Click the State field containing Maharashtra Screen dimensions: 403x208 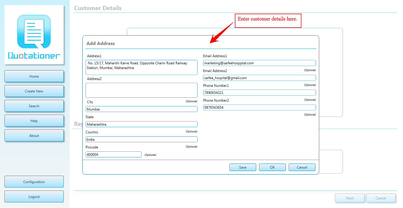142,124
